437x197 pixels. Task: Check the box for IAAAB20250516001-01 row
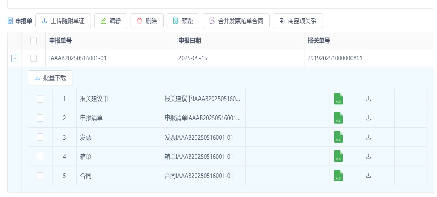(33, 58)
